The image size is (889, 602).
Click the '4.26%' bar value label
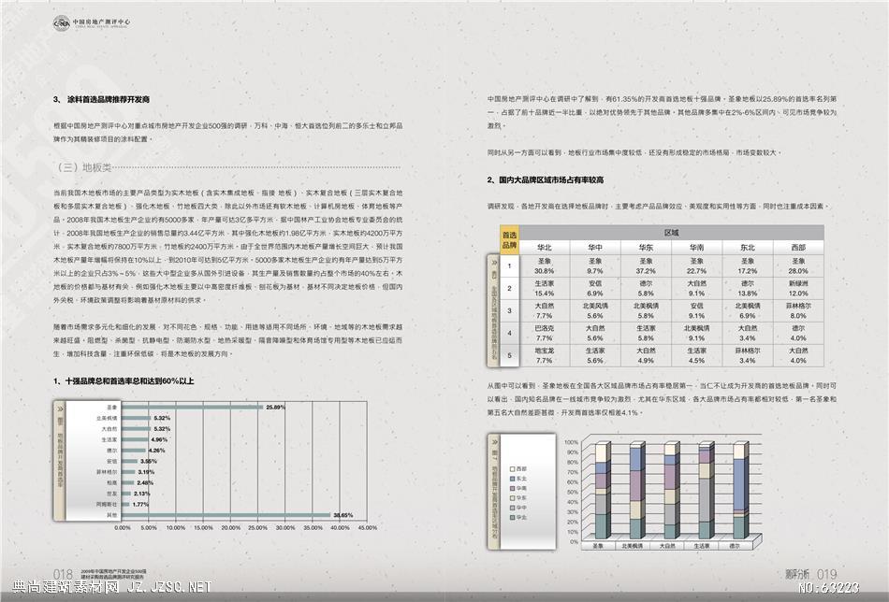coord(156,451)
